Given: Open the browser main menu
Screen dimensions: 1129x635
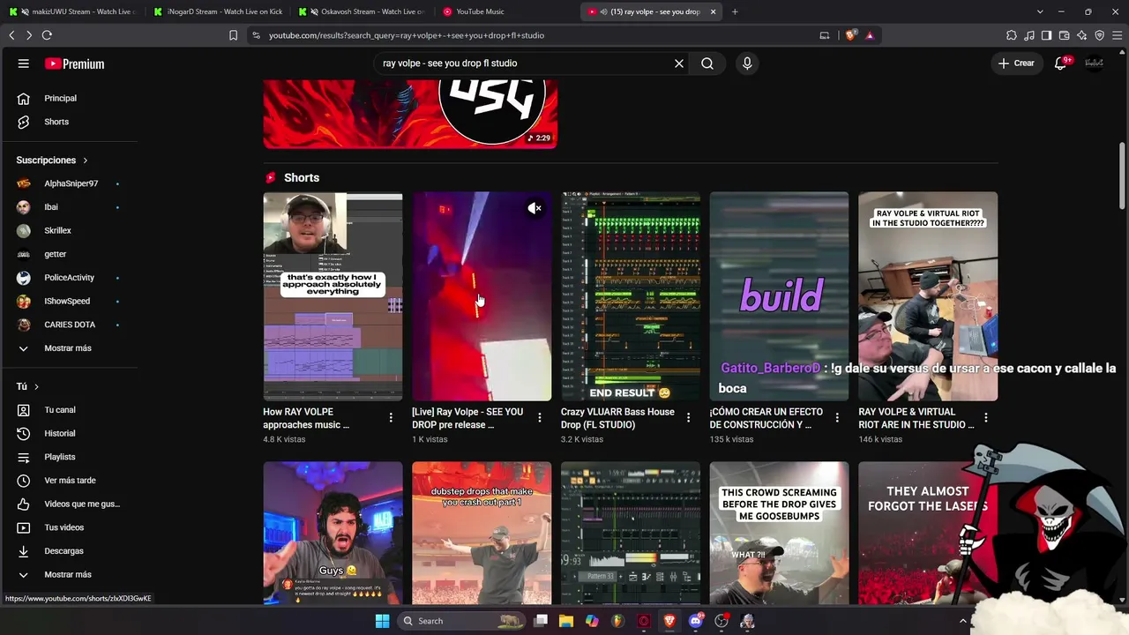Looking at the screenshot, I should pos(1117,35).
